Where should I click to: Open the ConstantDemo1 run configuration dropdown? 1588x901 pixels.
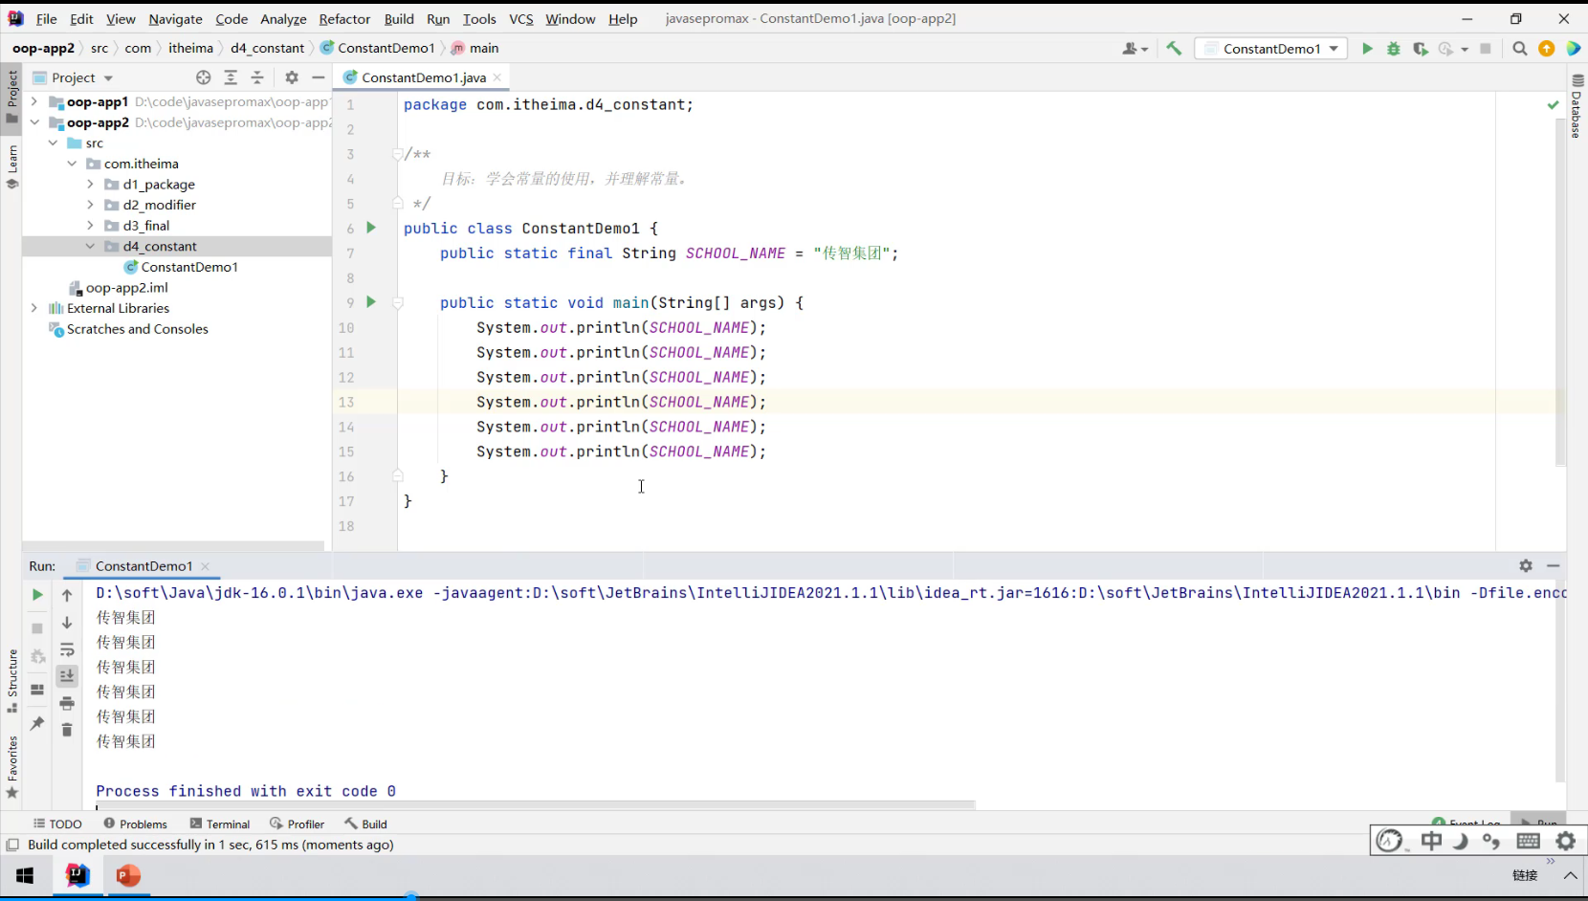coord(1271,49)
